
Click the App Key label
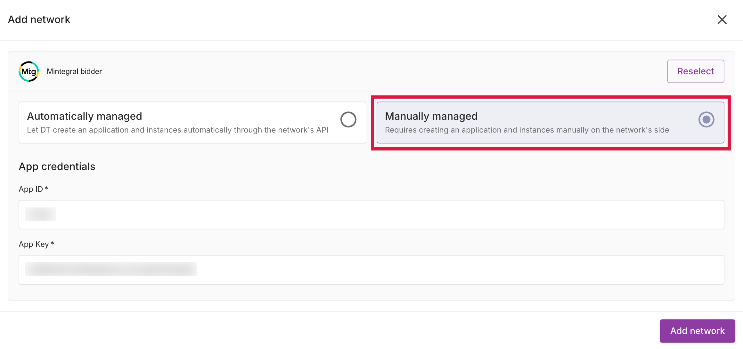point(36,244)
